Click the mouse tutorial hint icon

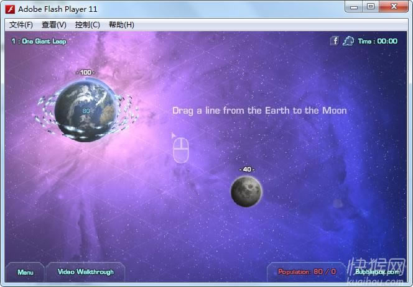[x=180, y=150]
